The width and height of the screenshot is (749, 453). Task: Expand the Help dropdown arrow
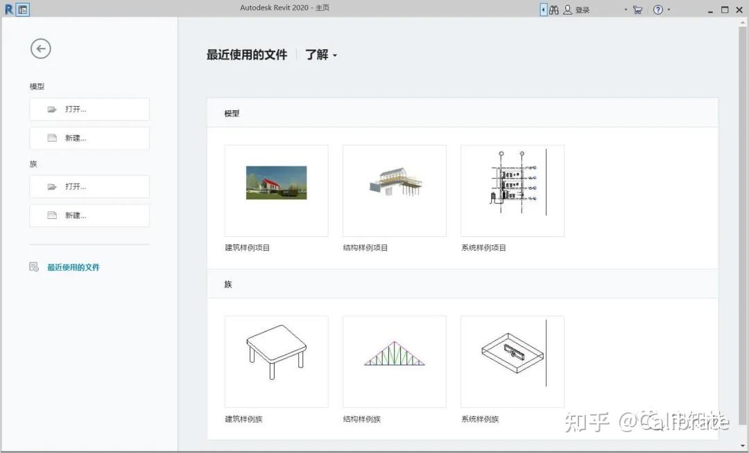[x=669, y=10]
